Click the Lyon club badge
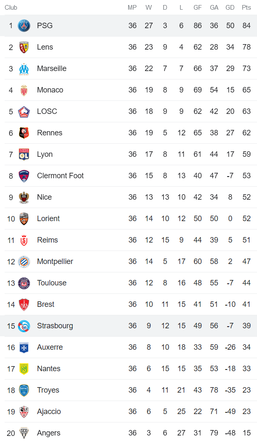Screen dimensions: 257x446 pyautogui.click(x=24, y=154)
